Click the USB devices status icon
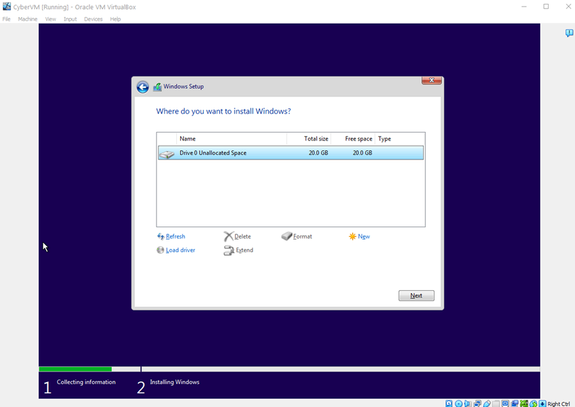 (x=487, y=404)
